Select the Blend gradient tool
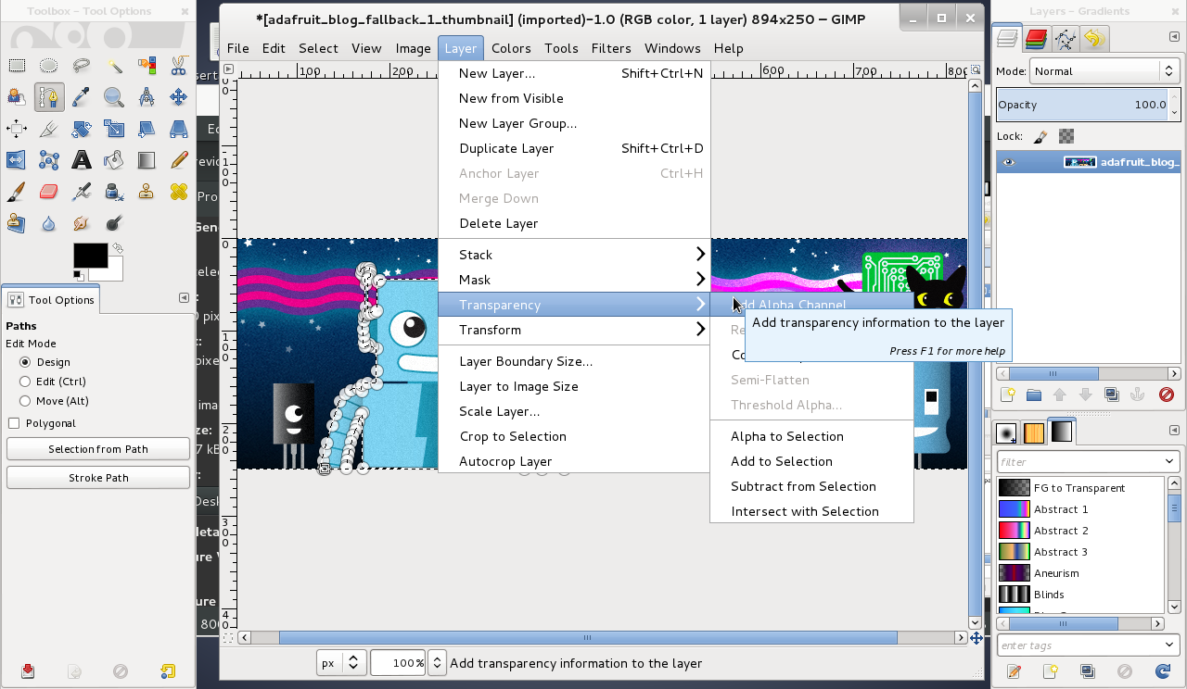 pos(147,160)
